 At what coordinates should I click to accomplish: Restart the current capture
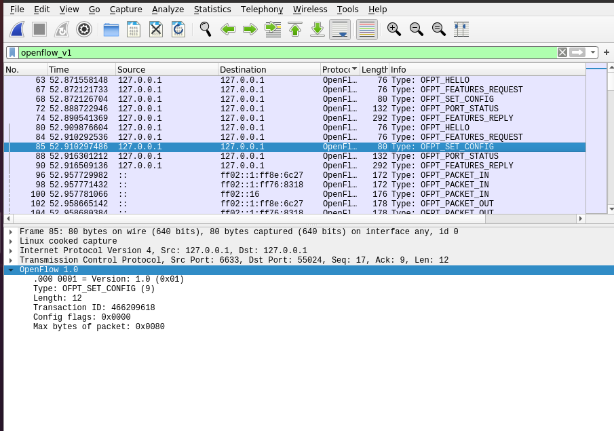point(62,29)
